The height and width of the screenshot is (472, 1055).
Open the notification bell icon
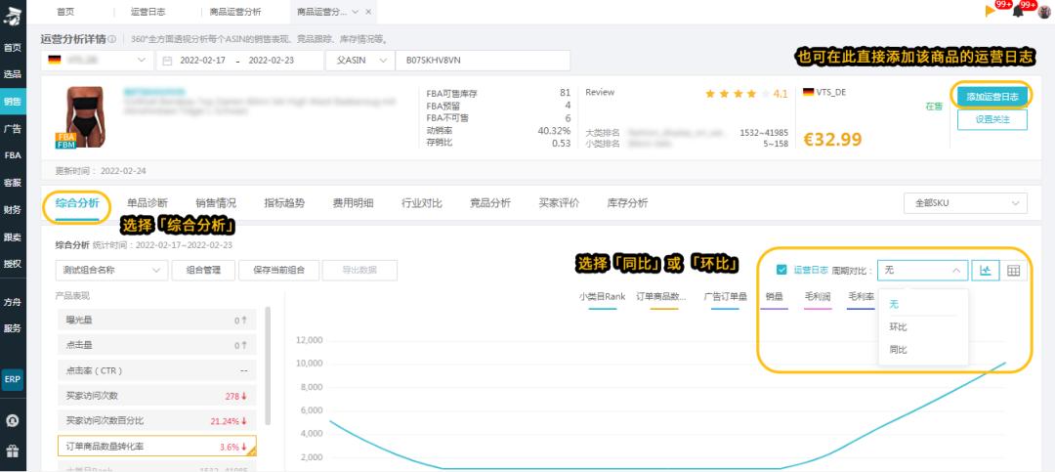1018,11
